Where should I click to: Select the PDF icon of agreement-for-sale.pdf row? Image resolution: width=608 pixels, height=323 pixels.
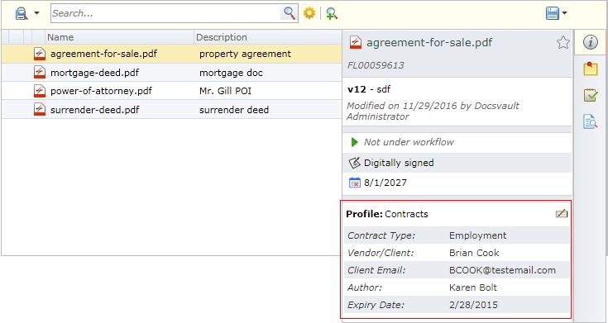(40, 54)
